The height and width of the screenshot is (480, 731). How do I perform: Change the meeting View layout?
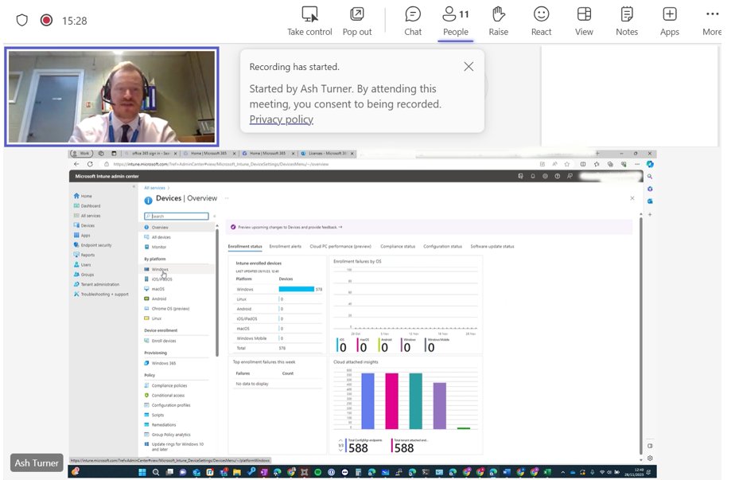point(584,21)
